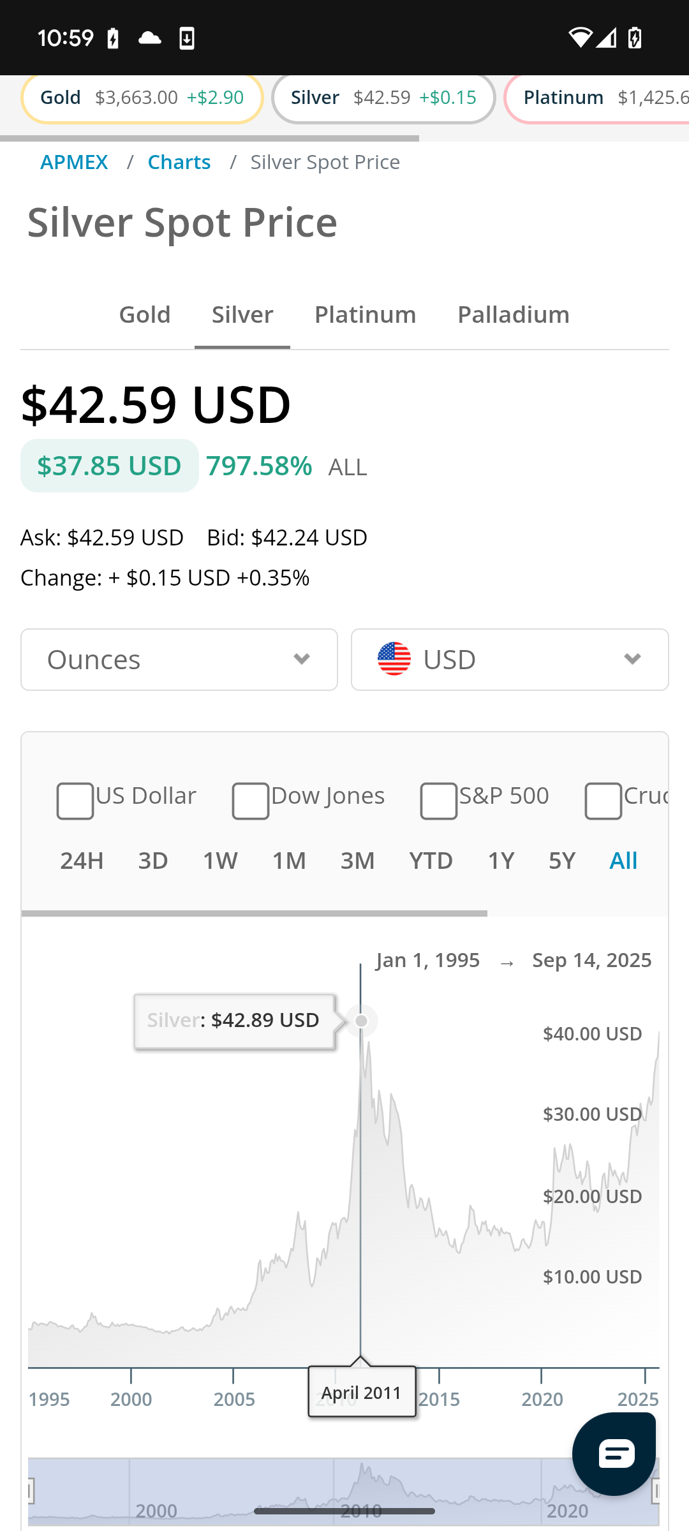Switch to the Platinum tab
689x1531 pixels.
[365, 314]
